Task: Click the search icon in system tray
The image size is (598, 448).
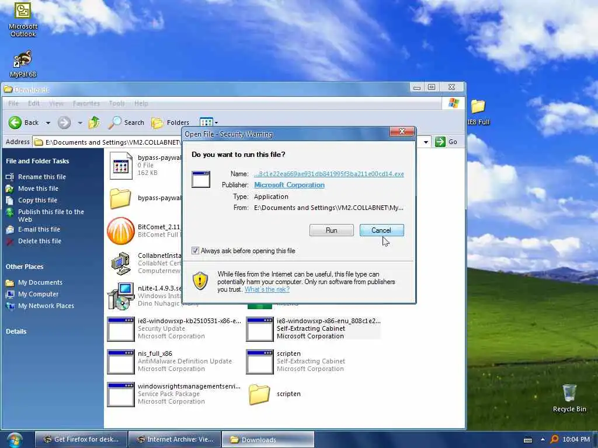Action: (x=555, y=439)
